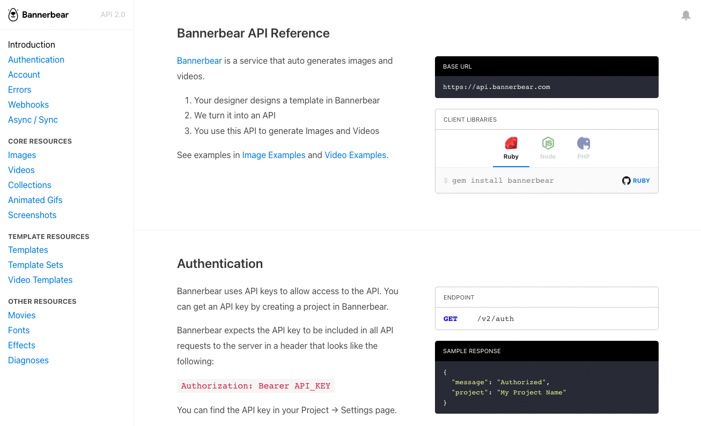The height and width of the screenshot is (426, 701).
Task: Switch to the PHP client library tab
Action: (584, 156)
